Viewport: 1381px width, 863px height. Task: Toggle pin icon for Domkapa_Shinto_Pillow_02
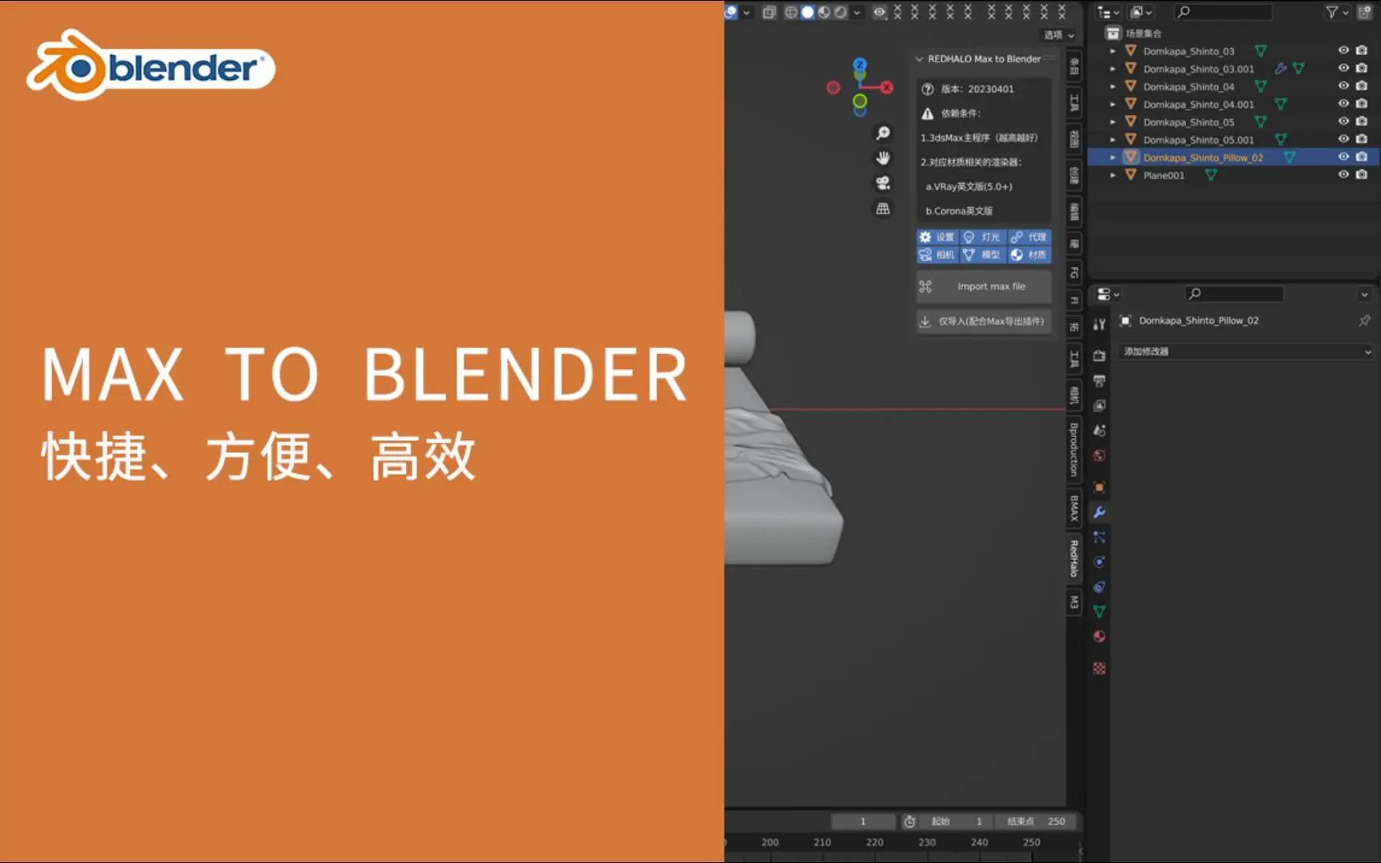click(1364, 320)
